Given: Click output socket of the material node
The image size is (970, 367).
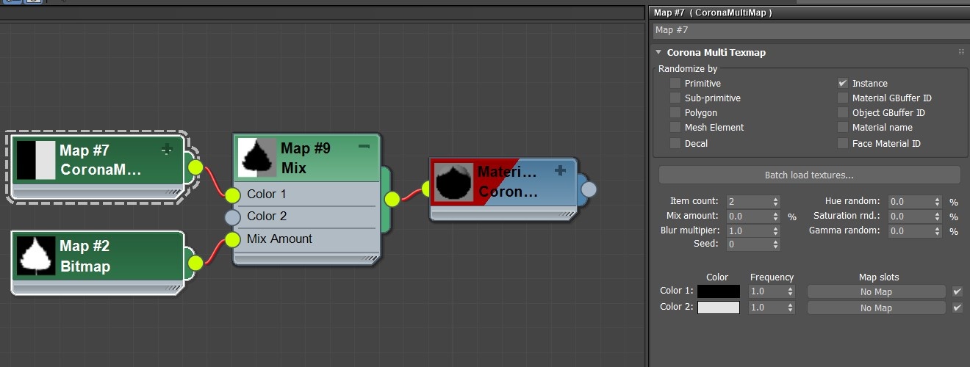Looking at the screenshot, I should click(589, 189).
